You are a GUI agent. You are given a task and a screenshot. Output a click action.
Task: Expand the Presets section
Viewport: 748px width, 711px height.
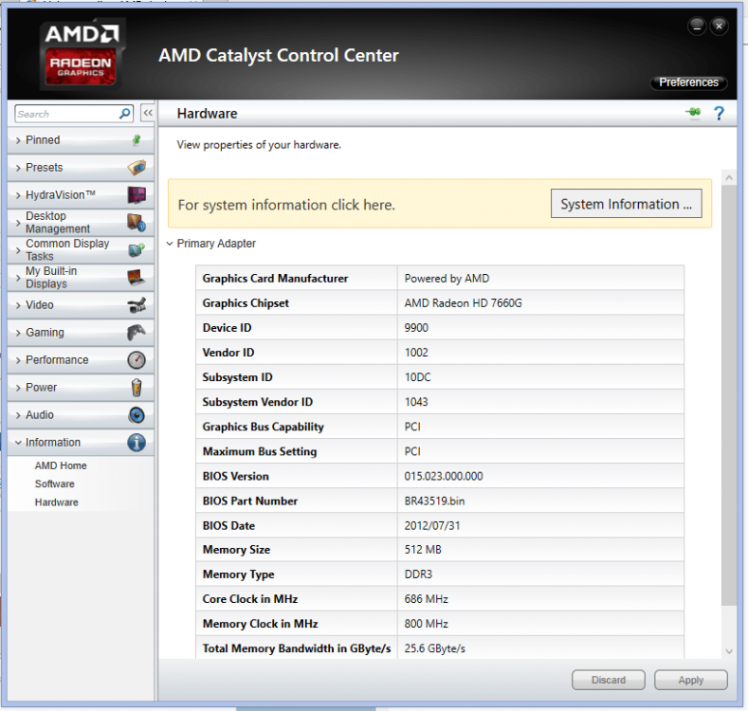81,168
